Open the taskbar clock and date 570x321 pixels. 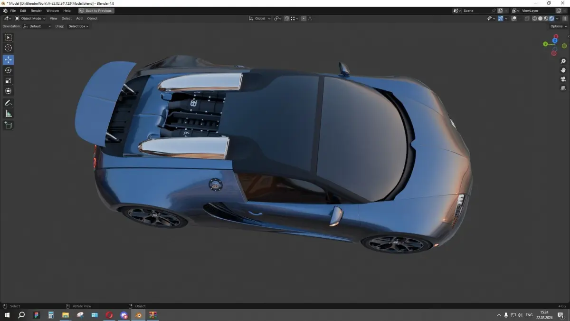[544, 315]
